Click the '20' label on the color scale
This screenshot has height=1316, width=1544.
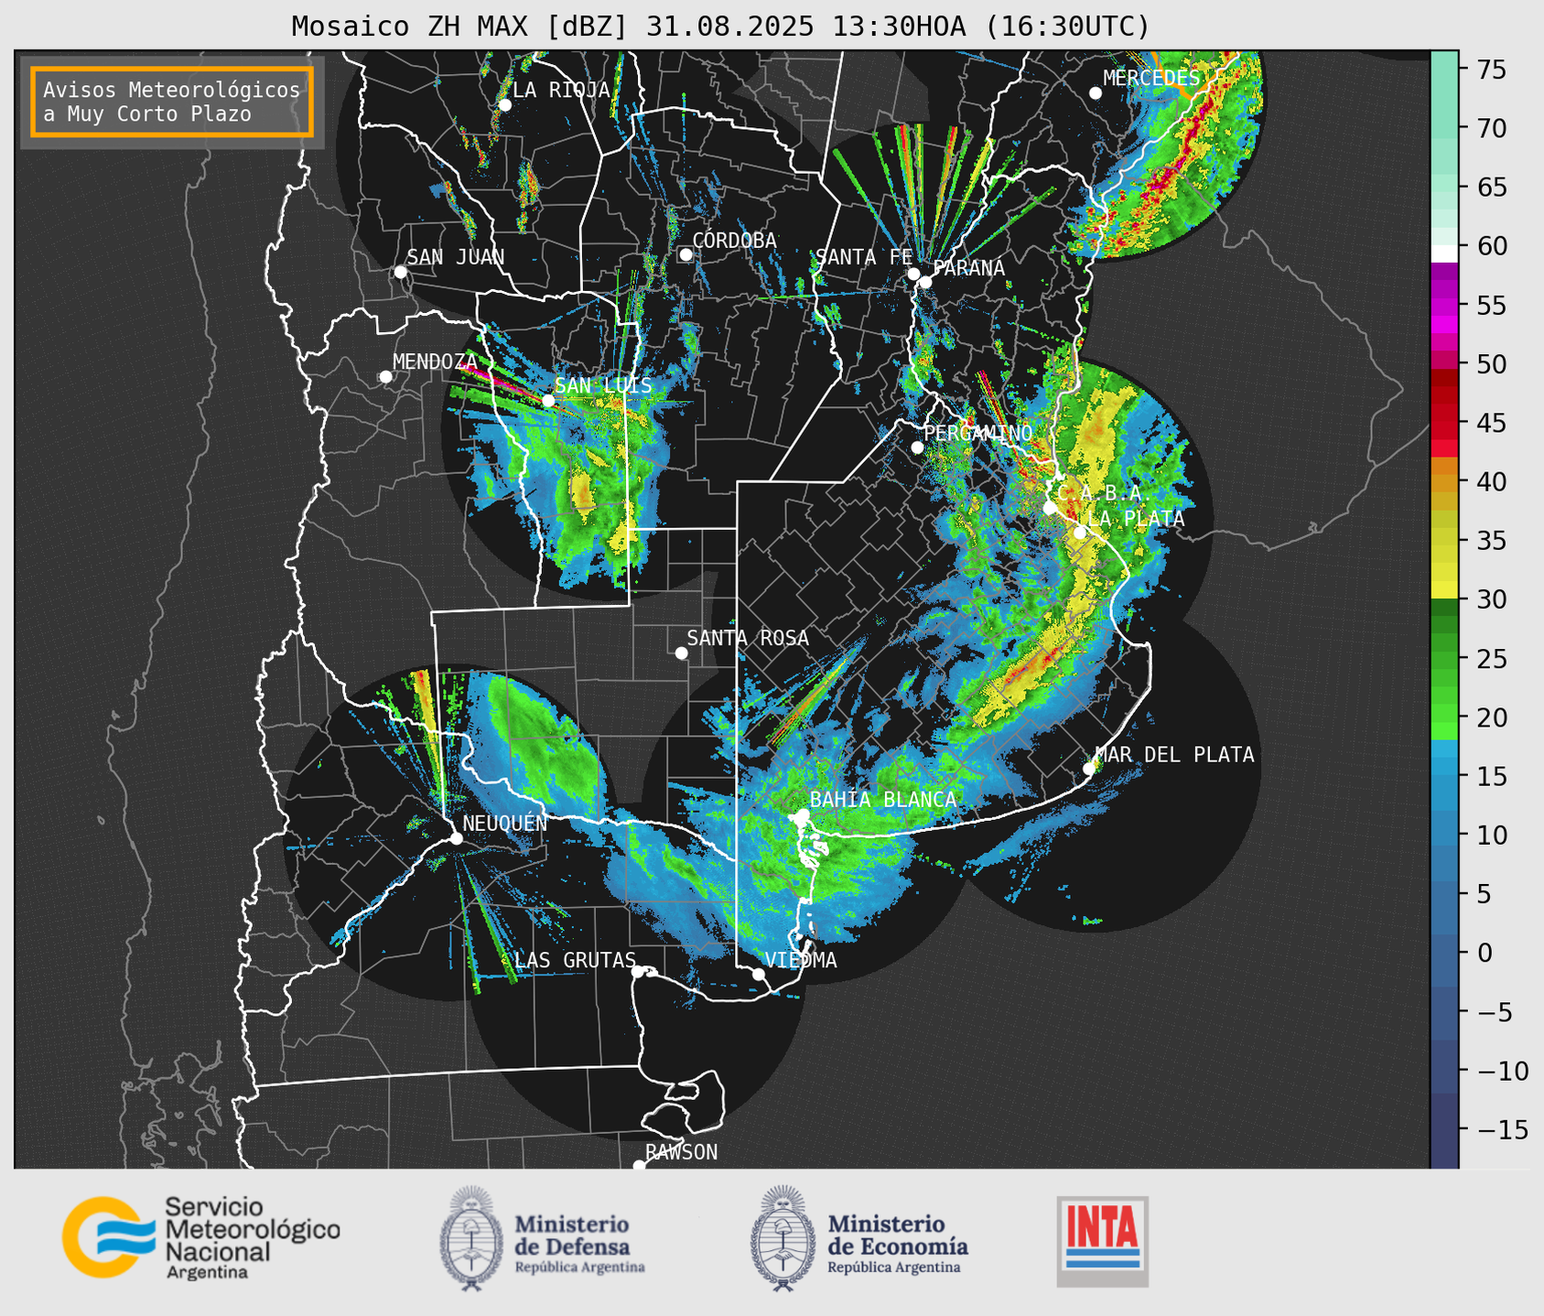[1490, 717]
